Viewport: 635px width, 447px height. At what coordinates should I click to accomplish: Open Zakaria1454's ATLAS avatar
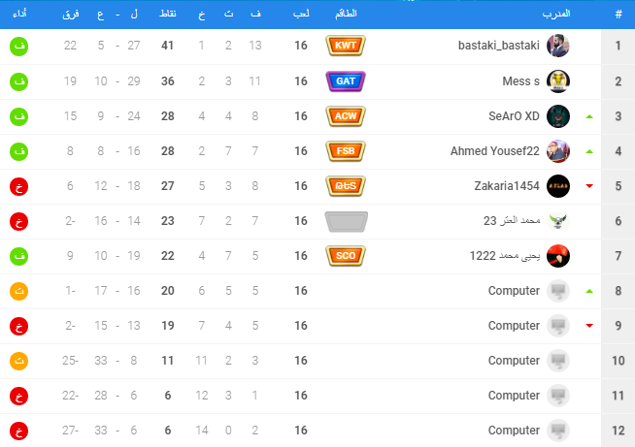point(558,186)
